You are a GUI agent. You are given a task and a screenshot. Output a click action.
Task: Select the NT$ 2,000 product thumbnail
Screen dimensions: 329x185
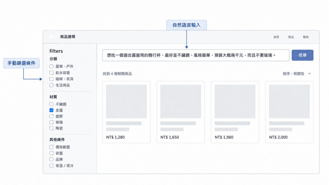289,101
